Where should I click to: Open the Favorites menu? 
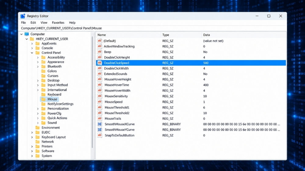pyautogui.click(x=58, y=23)
